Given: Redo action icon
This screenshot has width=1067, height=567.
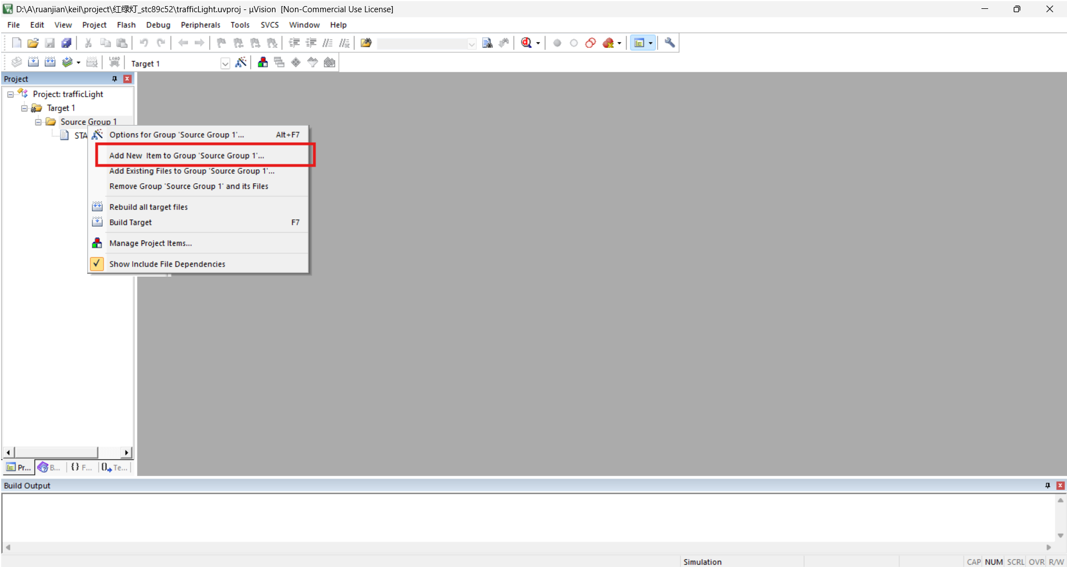Looking at the screenshot, I should point(161,43).
